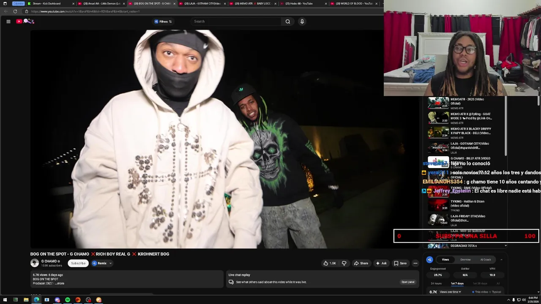
Task: Save video to a playlist
Action: pyautogui.click(x=400, y=263)
